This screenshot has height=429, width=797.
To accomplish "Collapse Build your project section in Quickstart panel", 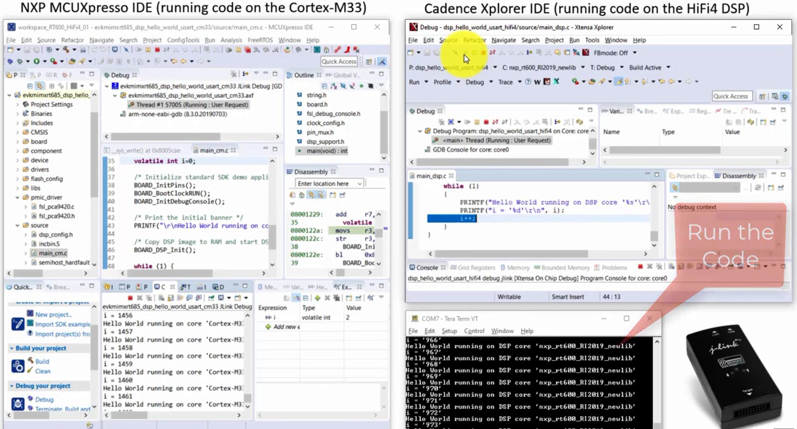I will point(11,348).
